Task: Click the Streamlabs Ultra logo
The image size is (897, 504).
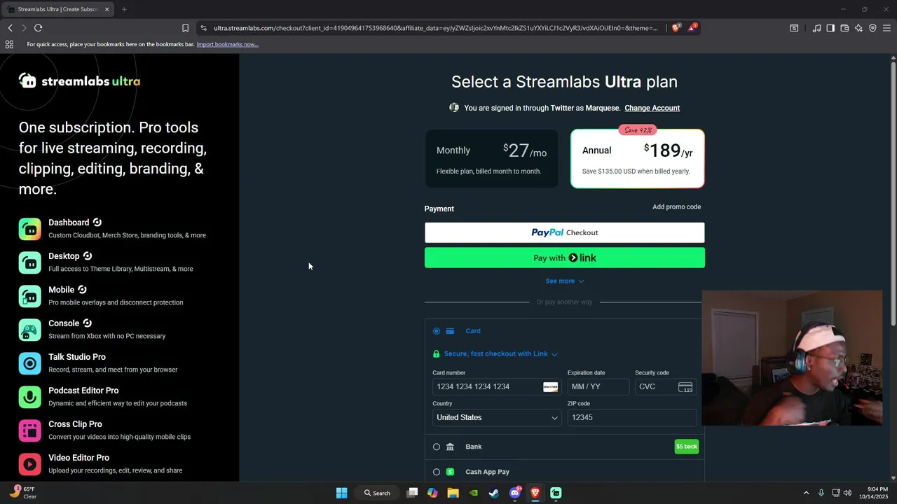Action: pyautogui.click(x=79, y=81)
